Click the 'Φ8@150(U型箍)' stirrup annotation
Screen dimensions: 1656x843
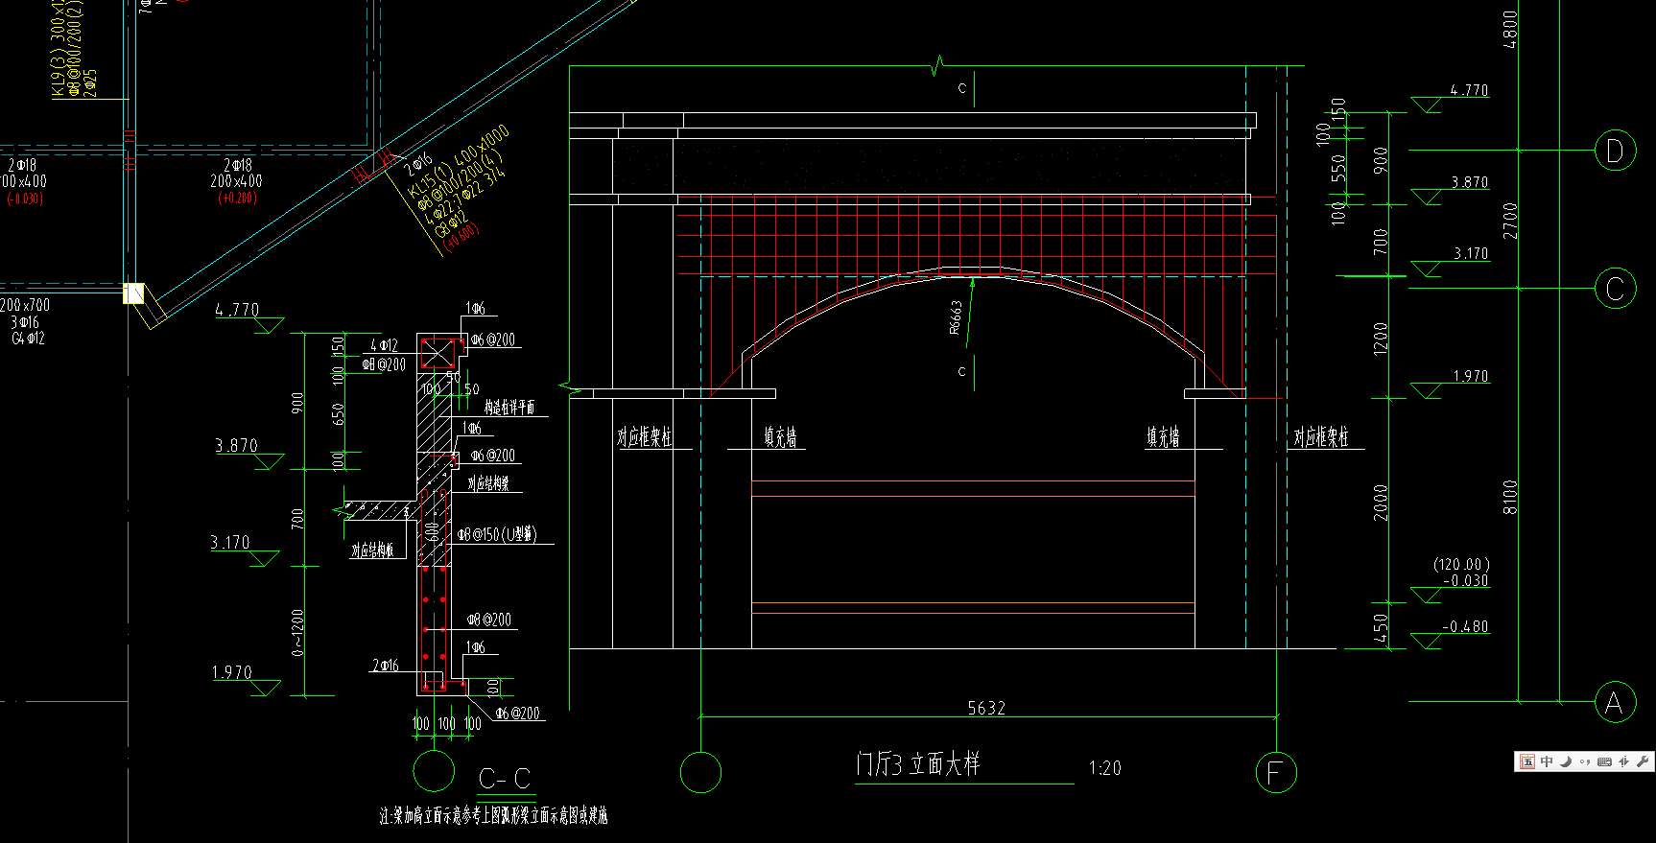coord(497,534)
